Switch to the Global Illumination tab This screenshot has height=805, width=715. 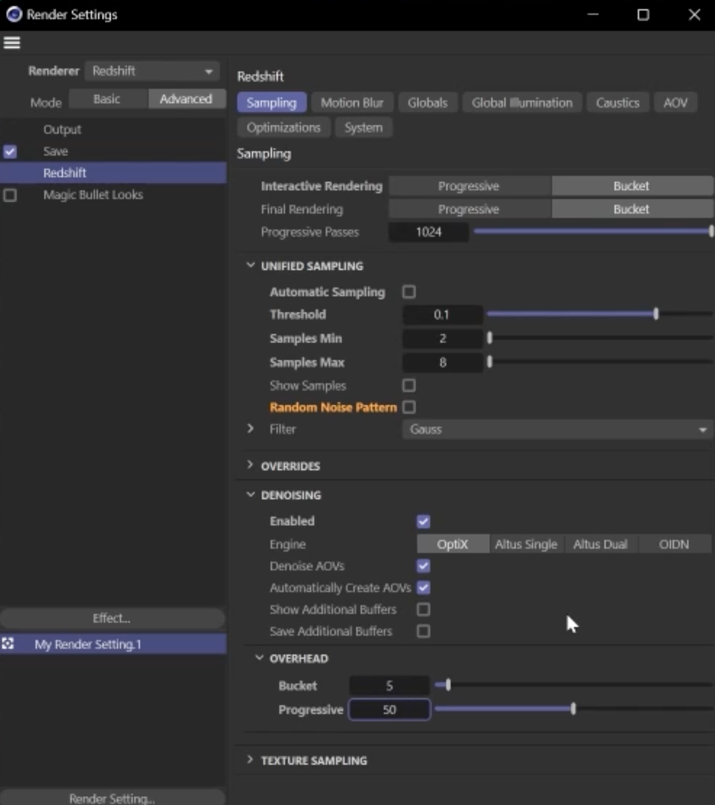(x=521, y=103)
